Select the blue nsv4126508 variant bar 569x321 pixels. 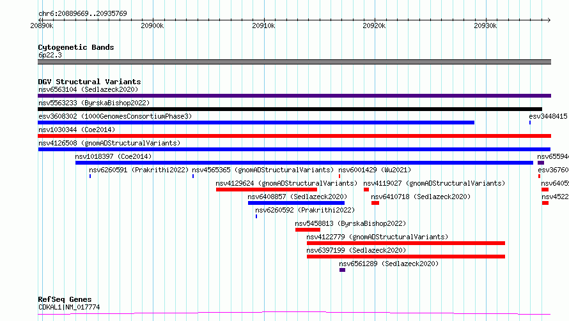pos(294,149)
